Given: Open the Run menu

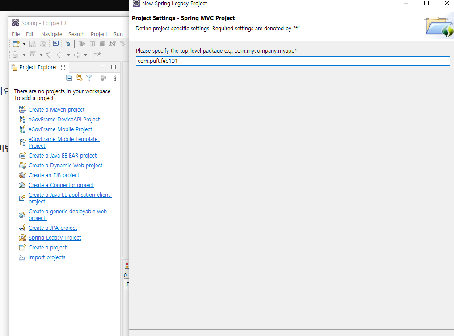Looking at the screenshot, I should click(x=118, y=34).
